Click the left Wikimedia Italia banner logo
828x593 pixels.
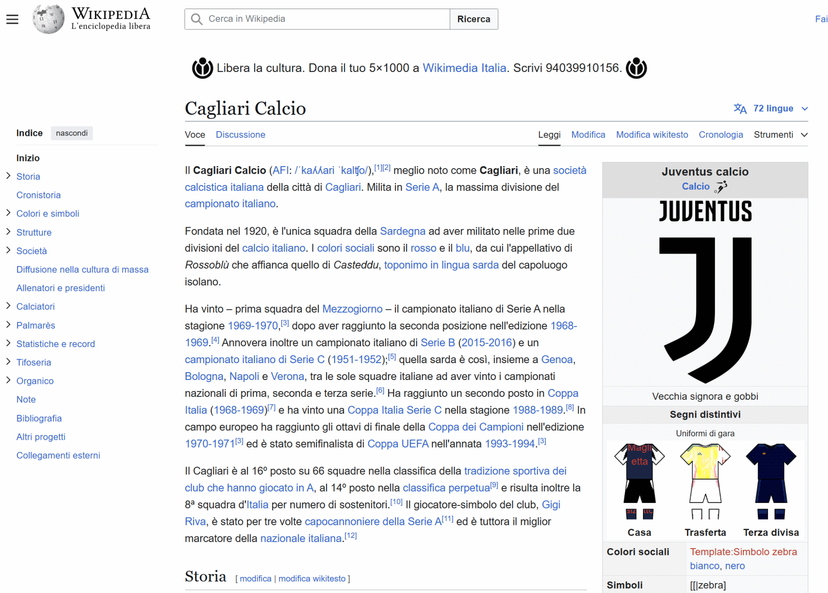pos(202,68)
